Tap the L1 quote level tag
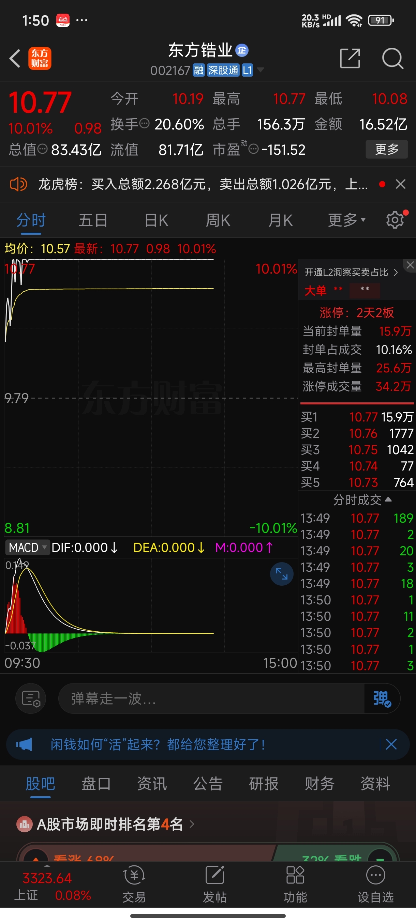Image resolution: width=416 pixels, height=924 pixels. point(247,70)
